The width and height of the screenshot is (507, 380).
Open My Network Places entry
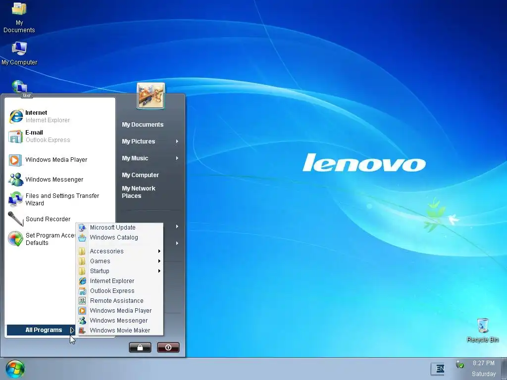tap(139, 192)
